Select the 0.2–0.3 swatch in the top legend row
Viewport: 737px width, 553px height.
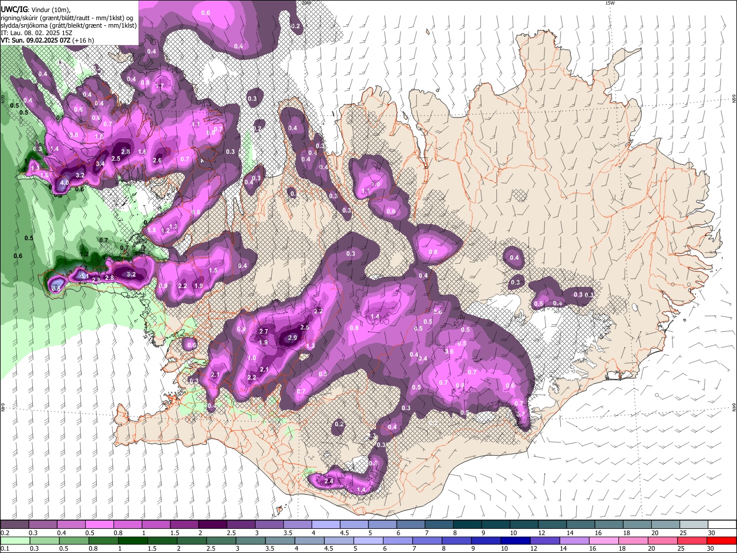click(14, 525)
